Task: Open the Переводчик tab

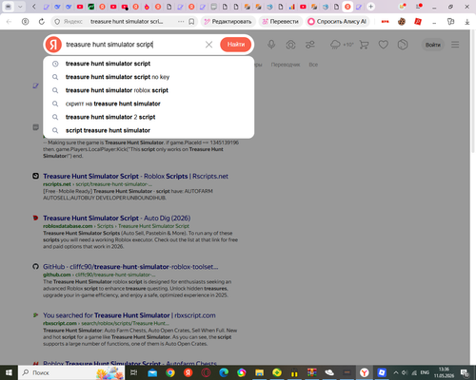Action: coord(286,65)
